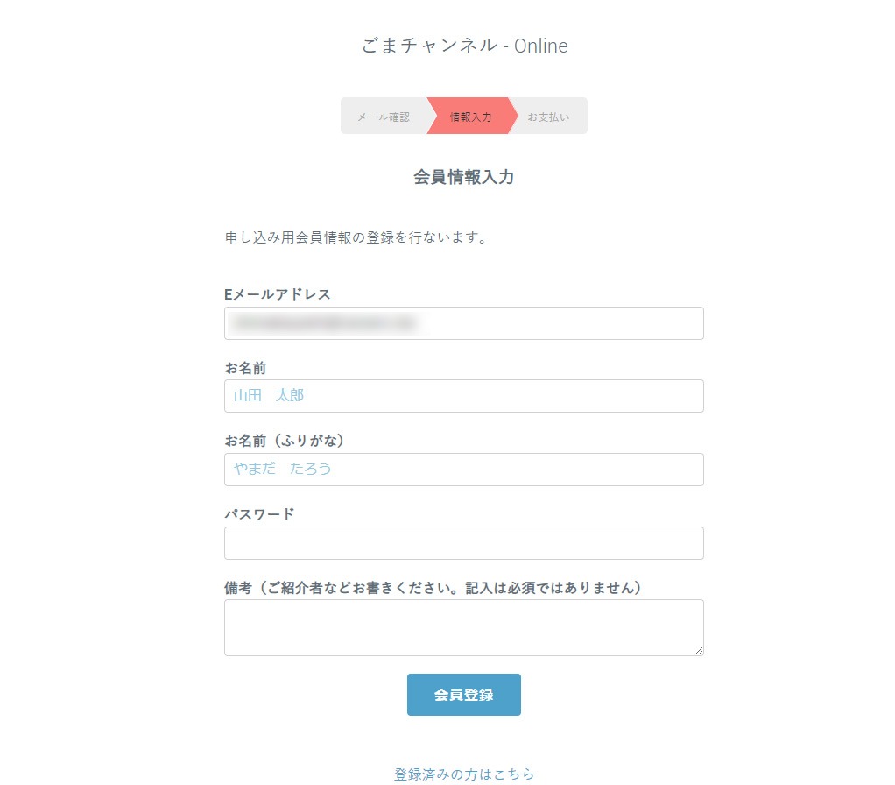895x785 pixels.
Task: Submit the form with 会員登録 button
Action: [464, 694]
